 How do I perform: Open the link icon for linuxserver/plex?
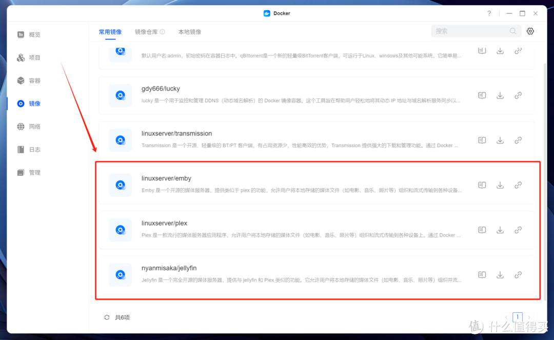(518, 230)
